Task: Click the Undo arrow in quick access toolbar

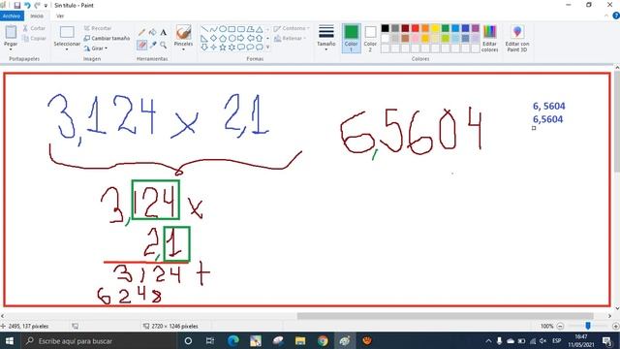Action: (27, 5)
